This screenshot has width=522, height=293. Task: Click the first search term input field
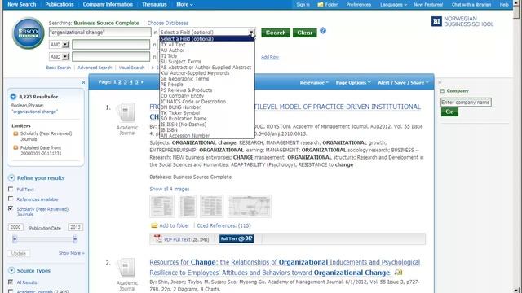(x=100, y=33)
